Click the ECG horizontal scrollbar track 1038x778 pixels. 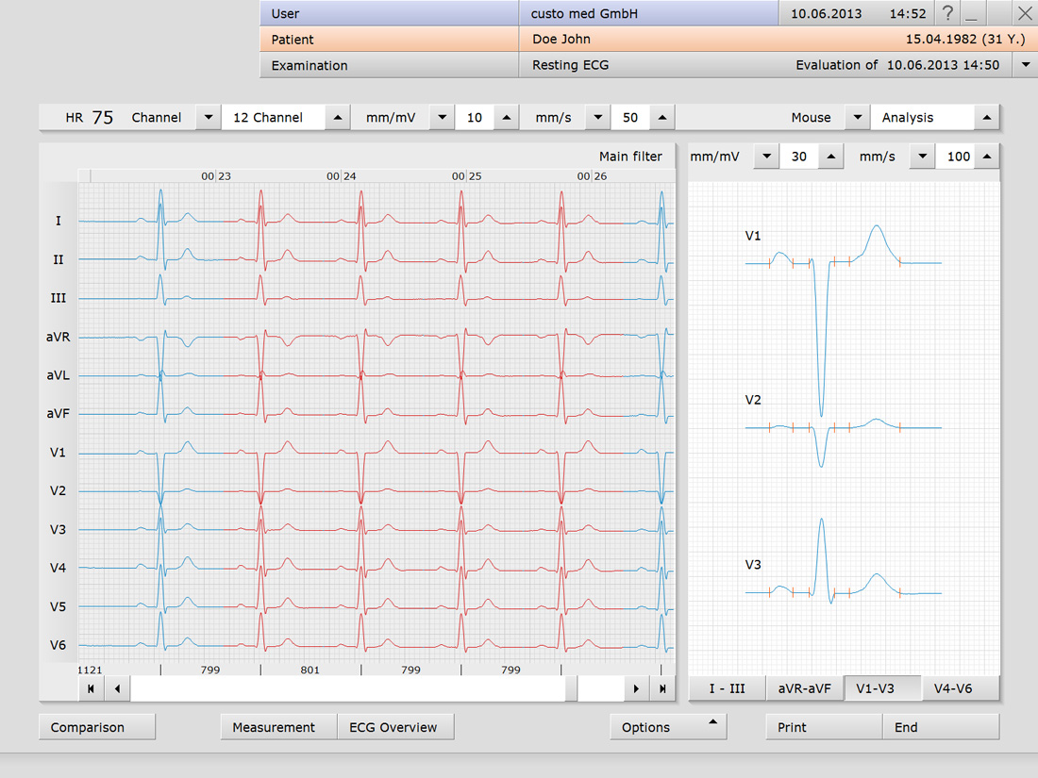(x=349, y=689)
